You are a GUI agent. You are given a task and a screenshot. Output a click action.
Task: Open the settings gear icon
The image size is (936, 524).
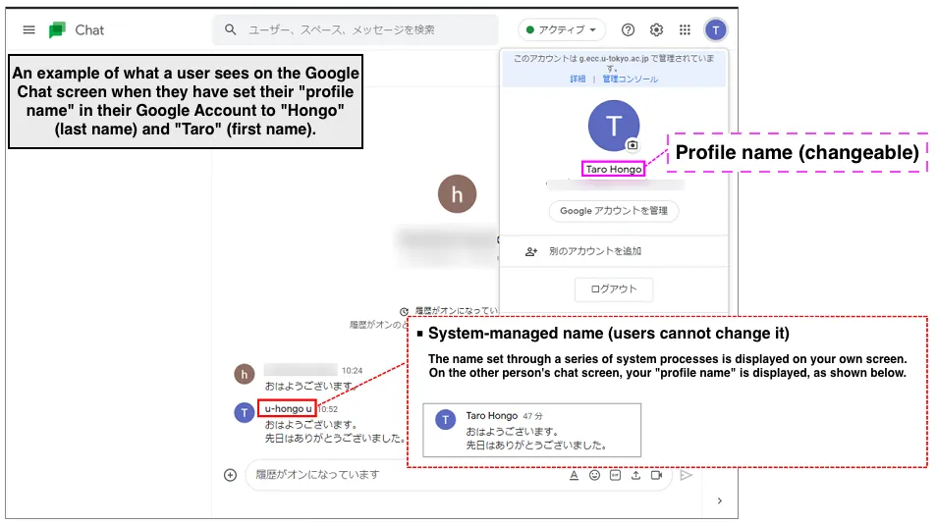click(656, 29)
